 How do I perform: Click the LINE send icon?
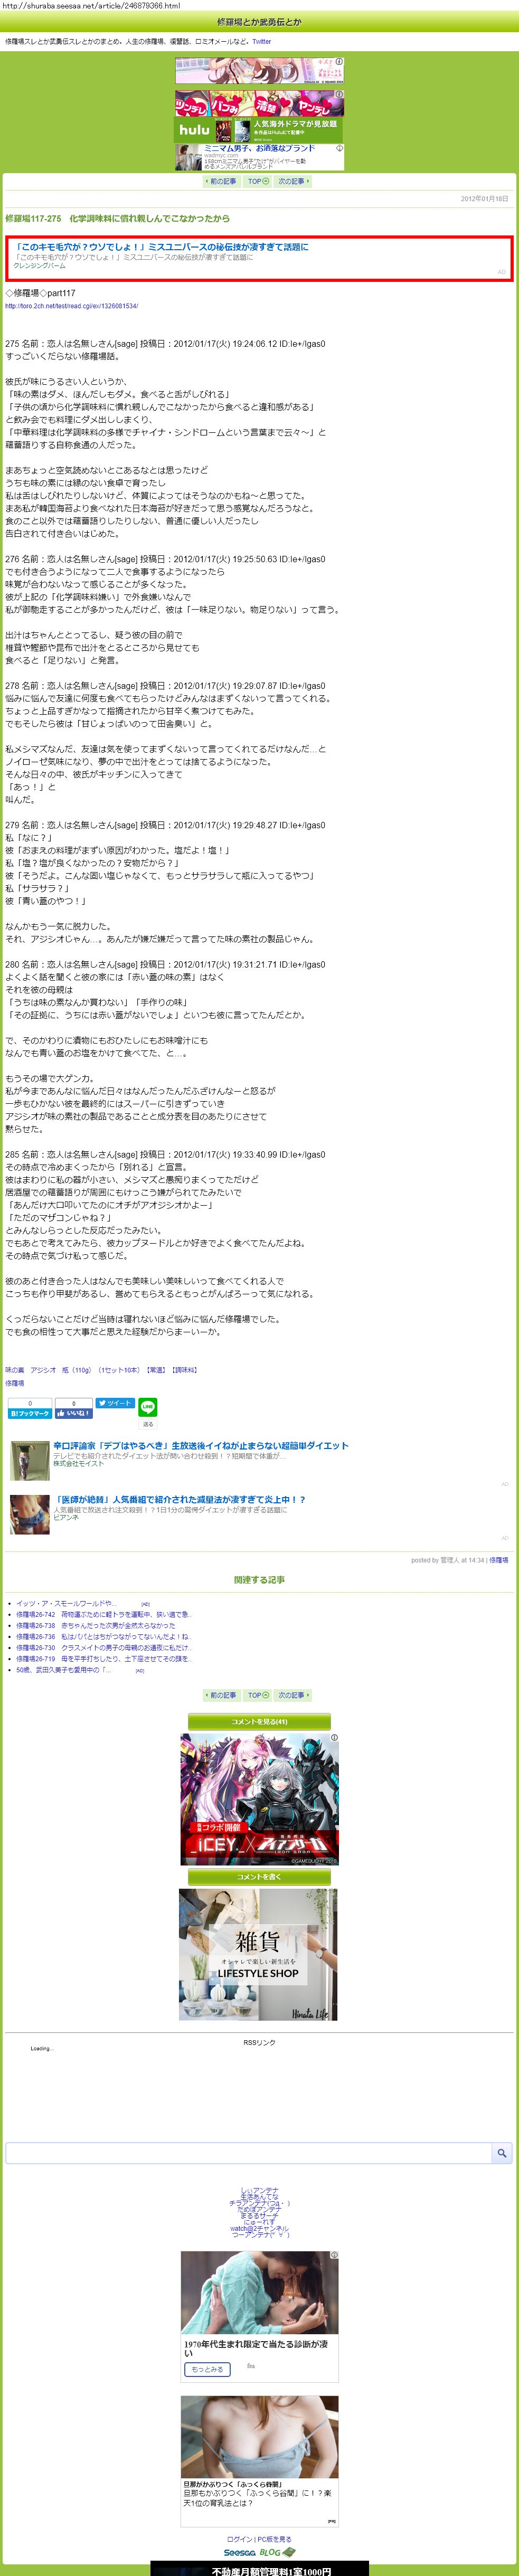148,1408
